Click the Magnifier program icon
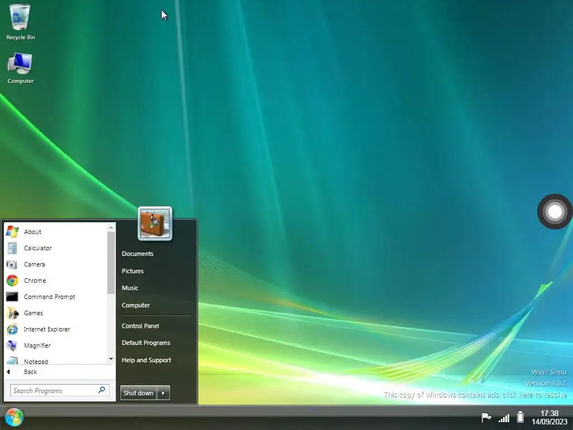This screenshot has height=430, width=573. tap(12, 345)
